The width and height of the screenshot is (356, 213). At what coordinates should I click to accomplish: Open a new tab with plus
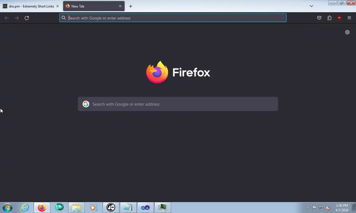click(130, 6)
